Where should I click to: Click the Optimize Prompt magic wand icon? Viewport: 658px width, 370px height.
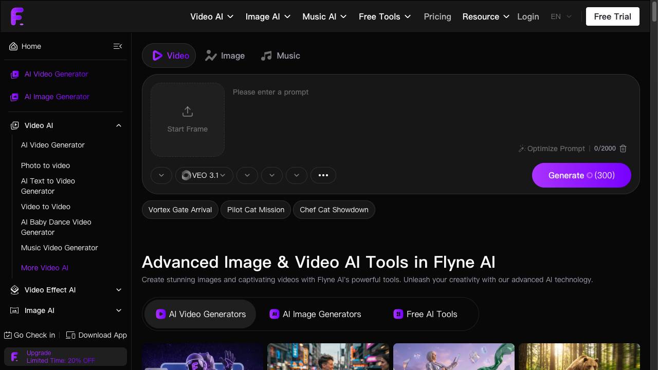[x=522, y=149]
